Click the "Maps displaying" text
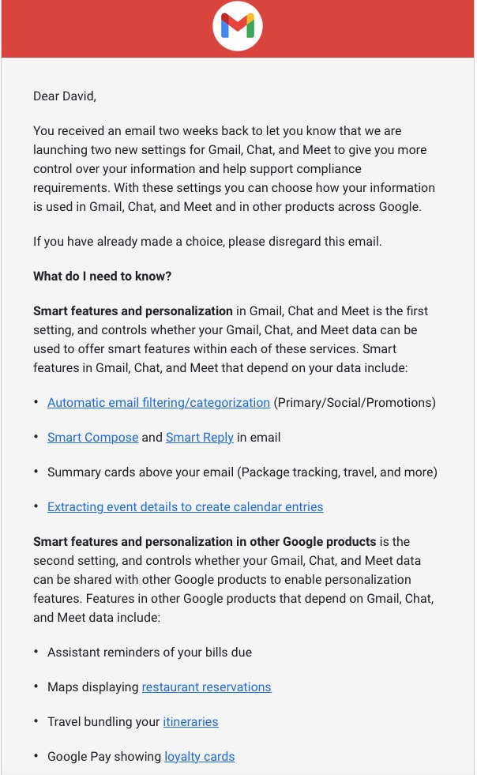The image size is (477, 775). coord(93,687)
